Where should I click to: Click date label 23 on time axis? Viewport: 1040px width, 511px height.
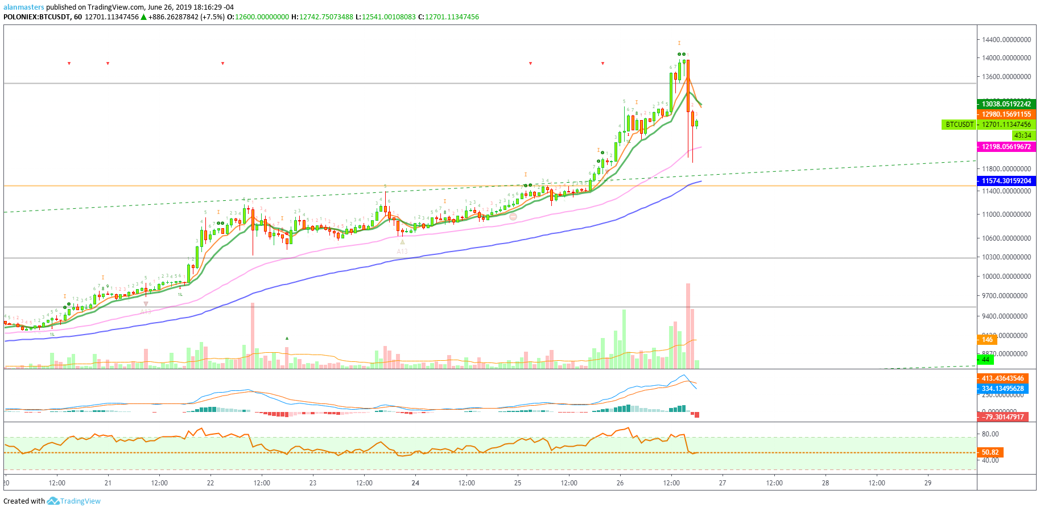coord(313,483)
